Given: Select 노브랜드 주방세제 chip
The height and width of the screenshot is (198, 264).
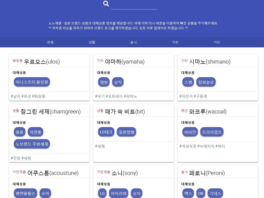Looking at the screenshot, I should 32,144.
